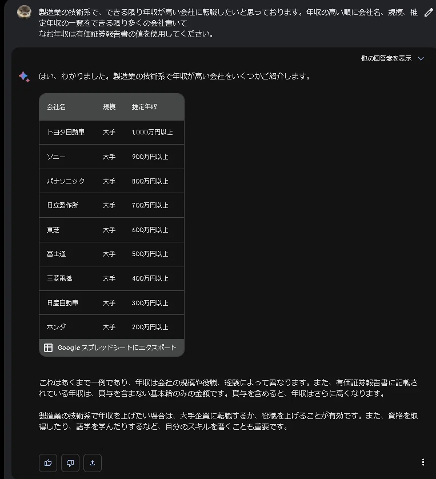The image size is (436, 479).
Task: Click the 日立製作所 cell
Action: [63, 205]
